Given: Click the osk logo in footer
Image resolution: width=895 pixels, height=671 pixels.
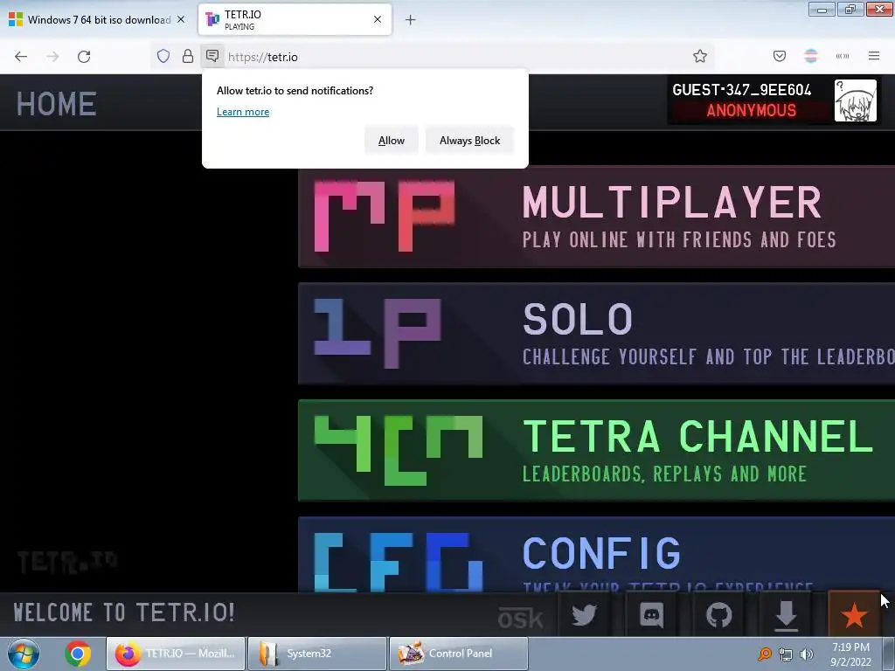Looking at the screenshot, I should (520, 618).
